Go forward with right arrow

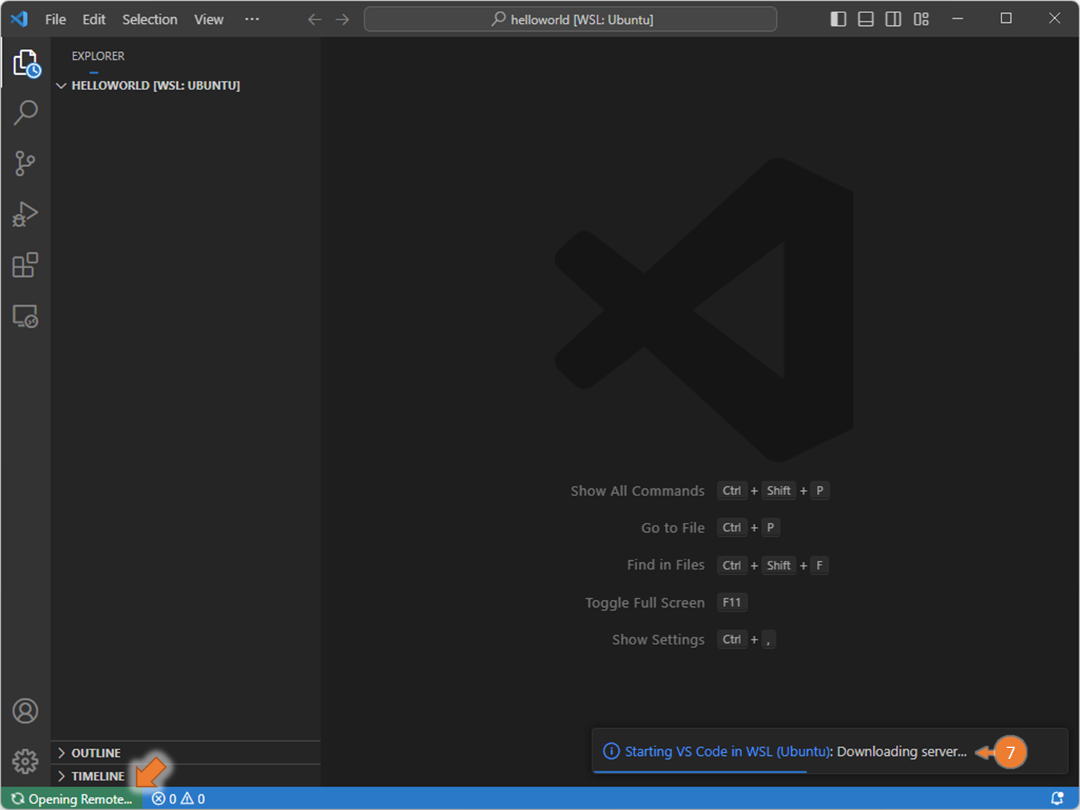[343, 19]
